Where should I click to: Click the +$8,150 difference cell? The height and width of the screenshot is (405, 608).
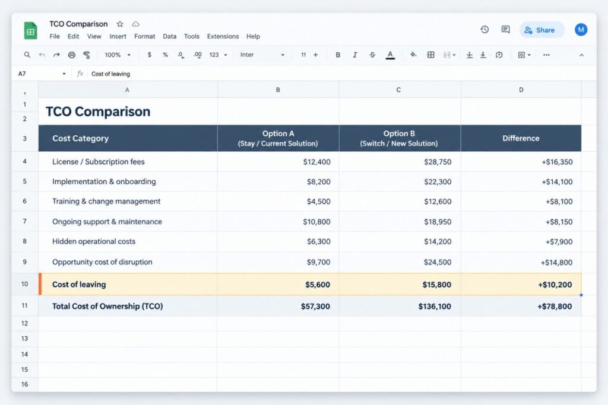tap(521, 221)
